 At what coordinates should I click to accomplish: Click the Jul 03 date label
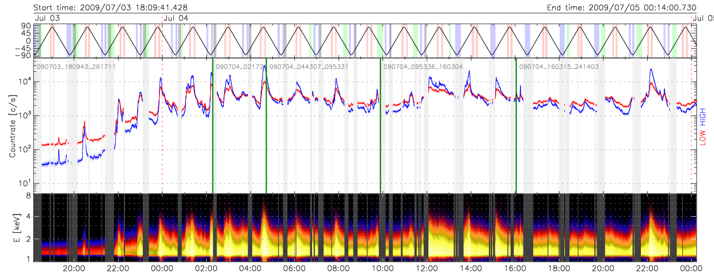click(47, 18)
